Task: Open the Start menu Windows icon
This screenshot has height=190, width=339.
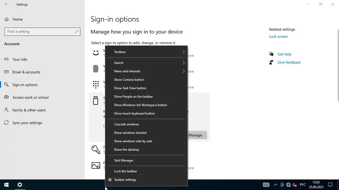Action: pos(6,185)
